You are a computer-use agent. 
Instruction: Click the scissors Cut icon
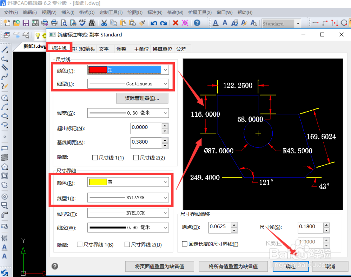pyautogui.click(x=104, y=23)
